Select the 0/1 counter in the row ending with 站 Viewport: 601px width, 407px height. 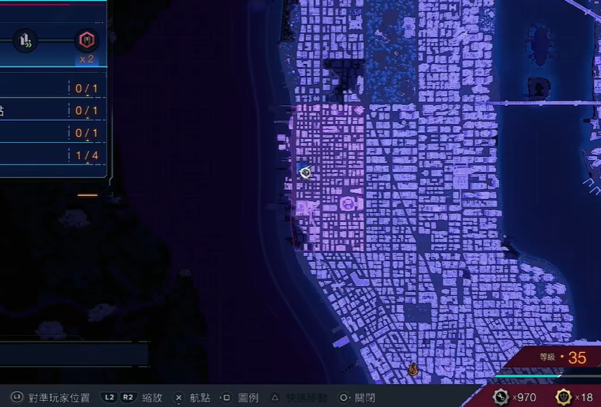(87, 111)
